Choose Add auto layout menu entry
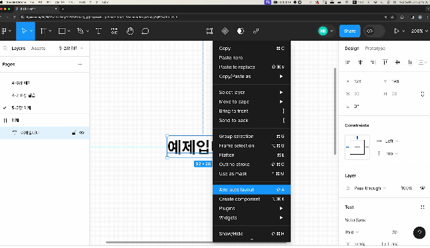The image size is (430, 248). point(251,189)
